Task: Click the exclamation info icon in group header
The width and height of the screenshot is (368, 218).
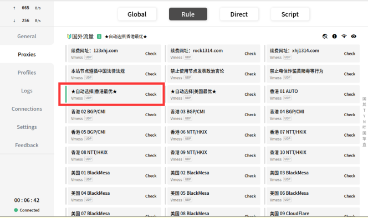Action: tap(334, 37)
